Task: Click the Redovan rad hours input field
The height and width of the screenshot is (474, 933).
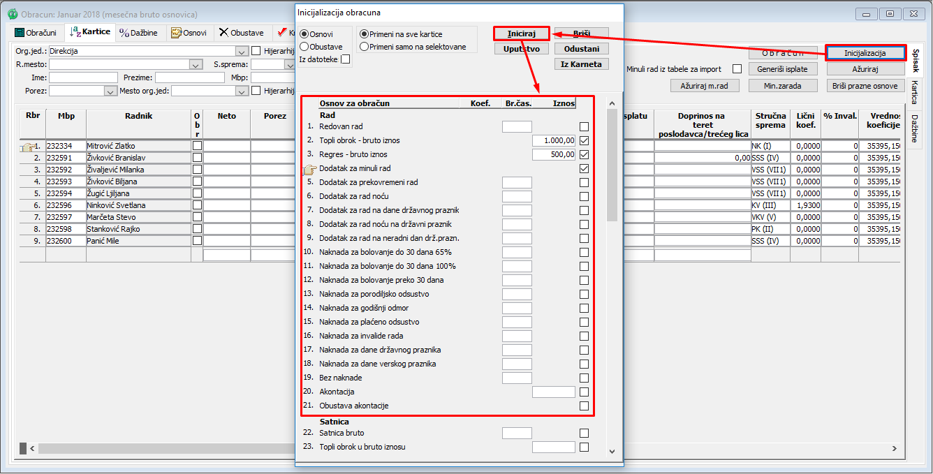Action: 517,127
